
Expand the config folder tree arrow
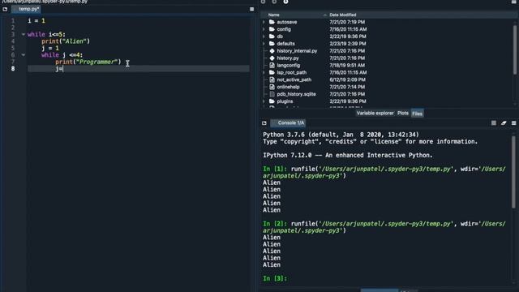click(264, 29)
